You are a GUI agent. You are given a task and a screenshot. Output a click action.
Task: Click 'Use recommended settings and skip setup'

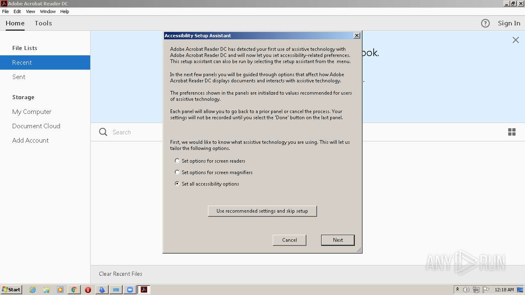pyautogui.click(x=262, y=211)
